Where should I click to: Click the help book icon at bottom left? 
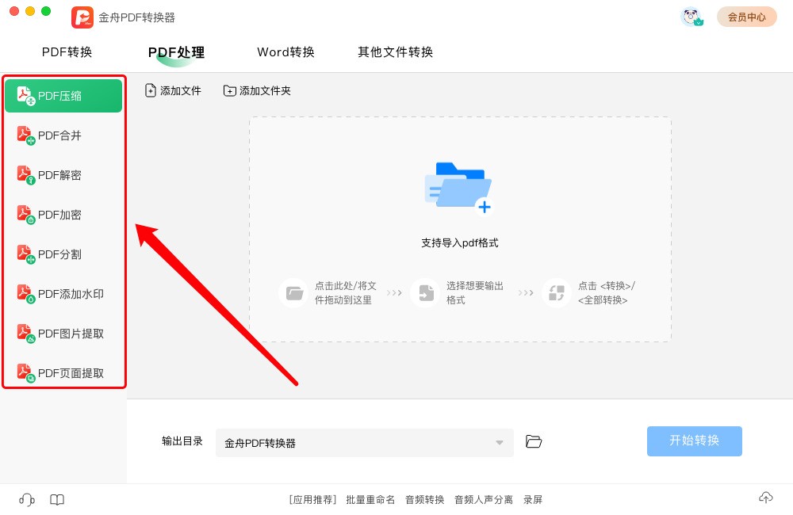(56, 499)
